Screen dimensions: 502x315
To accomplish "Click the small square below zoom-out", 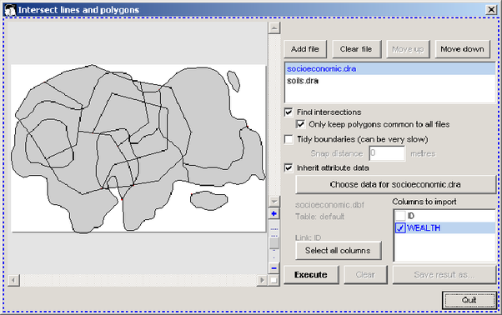I will click(274, 280).
